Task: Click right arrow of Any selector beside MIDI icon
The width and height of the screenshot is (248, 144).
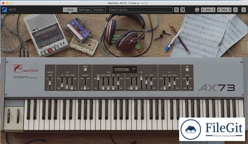Action: [x=214, y=10]
